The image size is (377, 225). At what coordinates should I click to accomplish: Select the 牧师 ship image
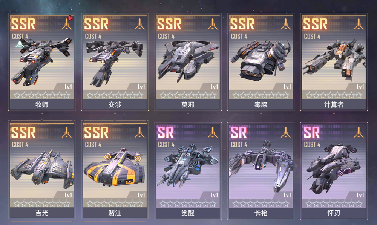coord(41,61)
